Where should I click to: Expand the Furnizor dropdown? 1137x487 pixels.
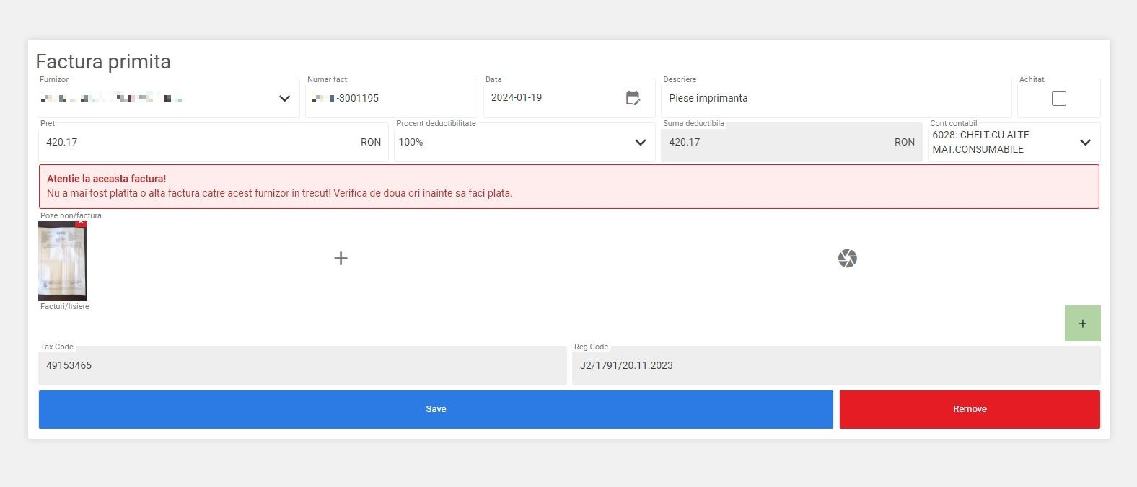[x=284, y=99]
